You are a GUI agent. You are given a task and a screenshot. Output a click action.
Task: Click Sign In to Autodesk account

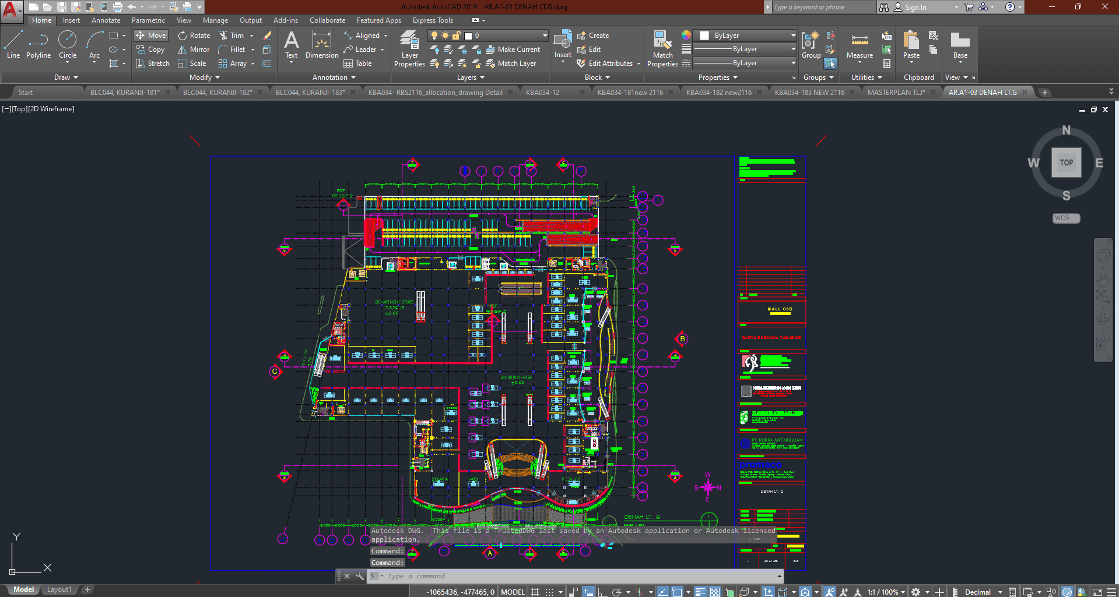915,7
